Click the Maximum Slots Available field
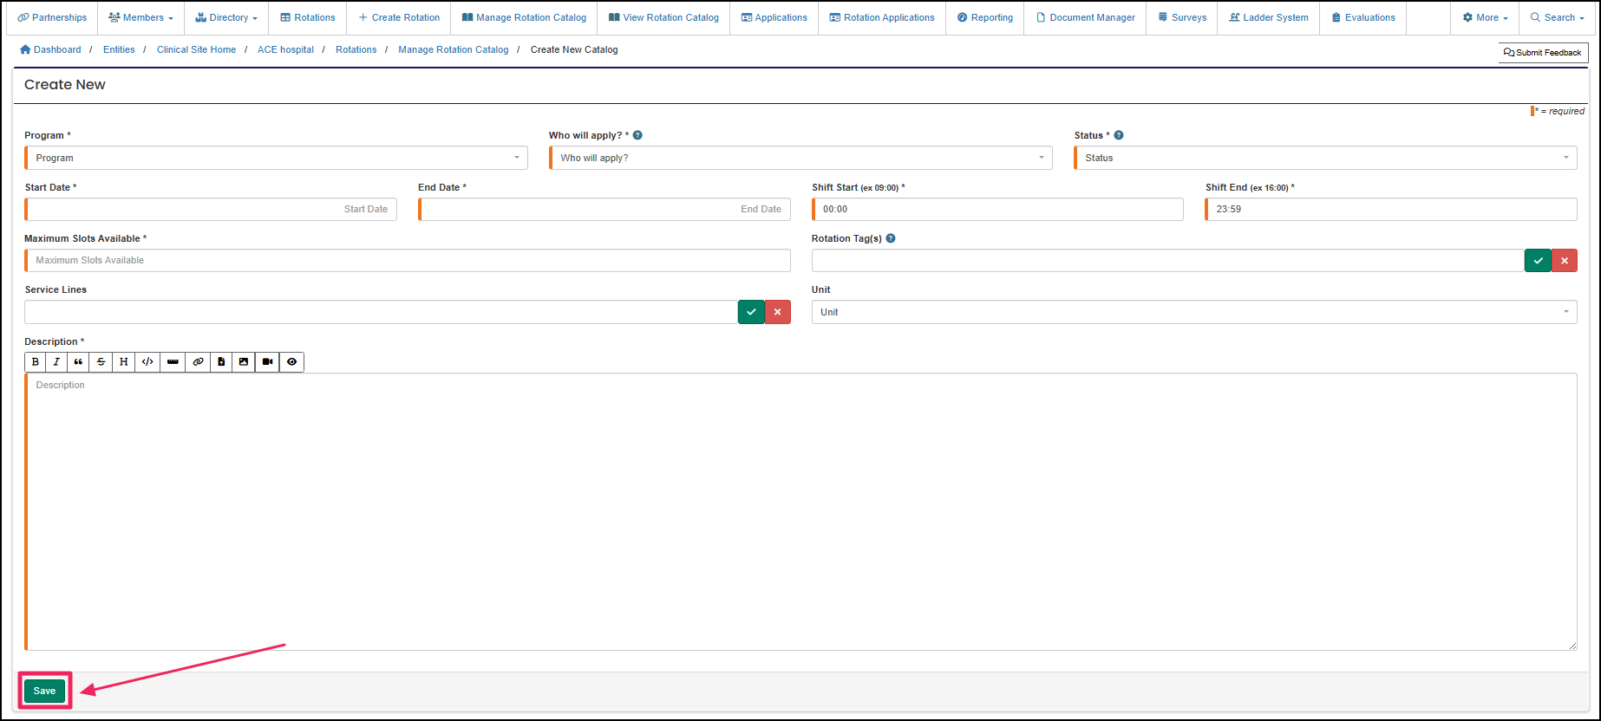1601x721 pixels. 408,260
